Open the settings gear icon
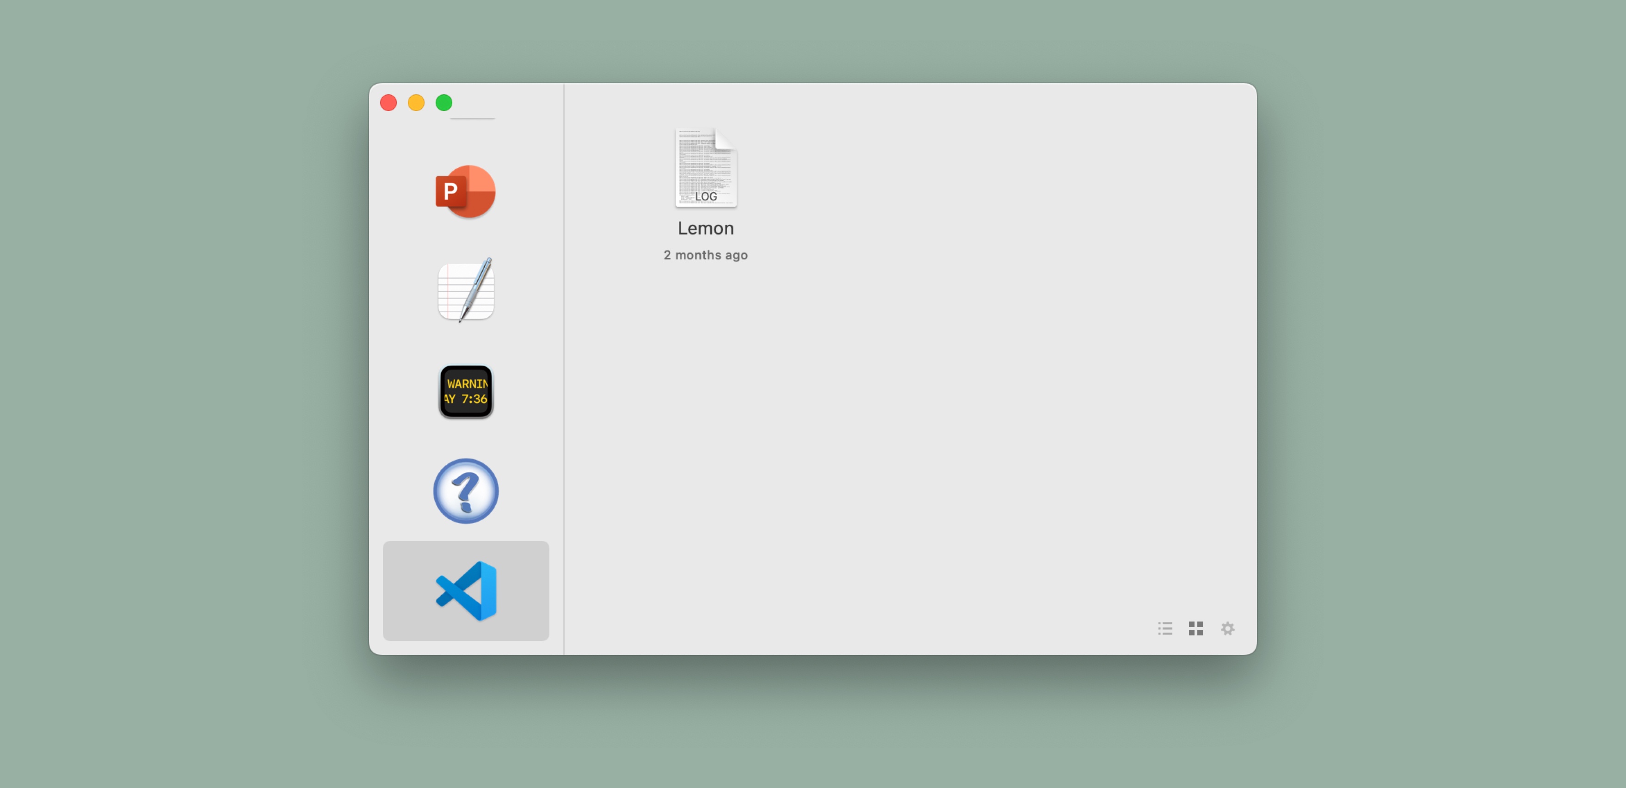The width and height of the screenshot is (1626, 788). click(x=1227, y=628)
